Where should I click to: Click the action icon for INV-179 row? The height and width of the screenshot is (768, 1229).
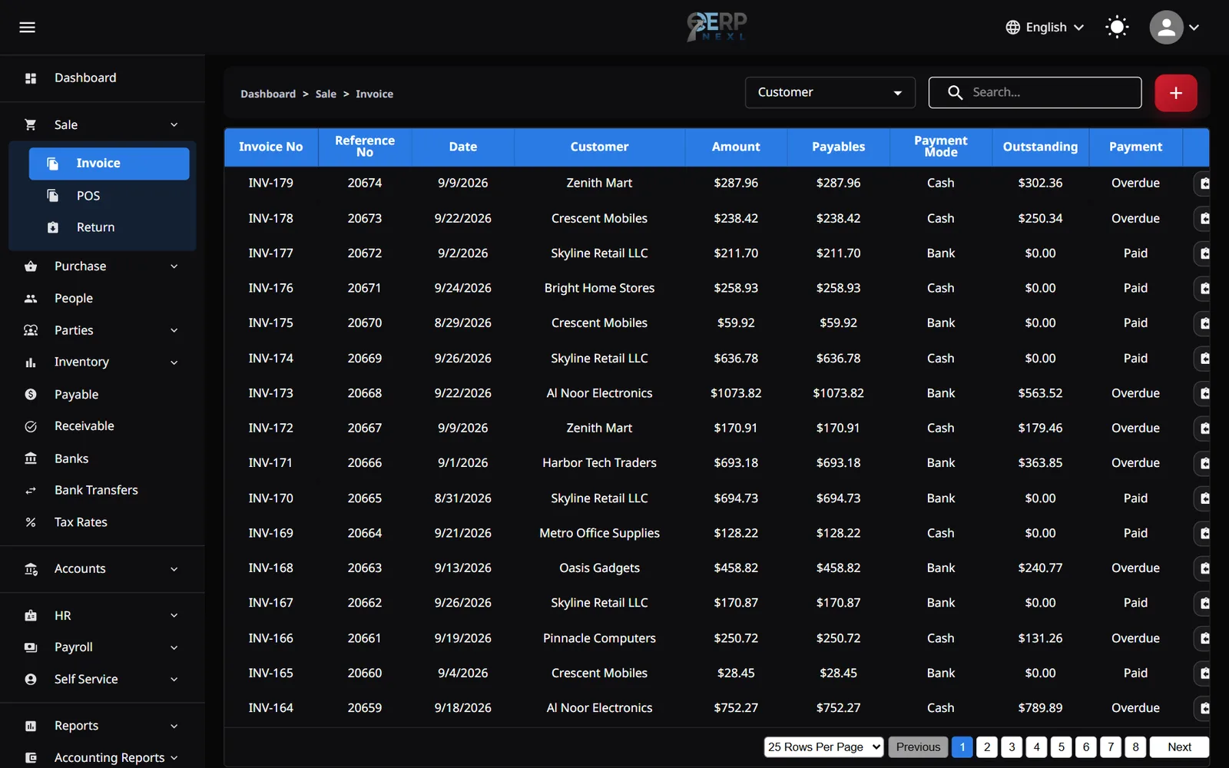click(x=1203, y=184)
